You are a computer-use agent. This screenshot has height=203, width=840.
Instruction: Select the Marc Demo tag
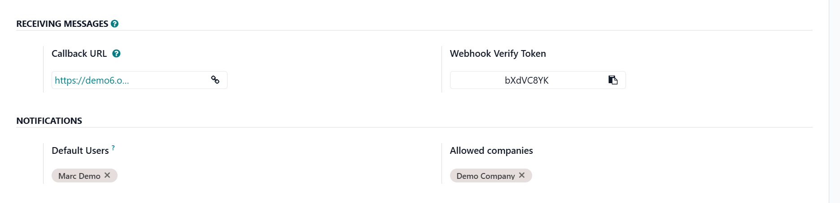pyautogui.click(x=79, y=176)
